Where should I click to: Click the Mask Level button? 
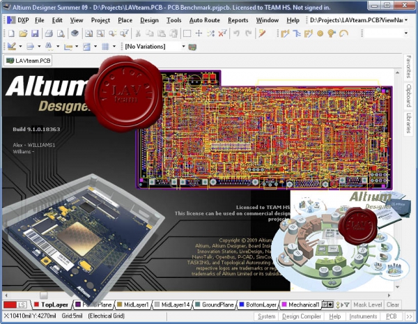(x=368, y=304)
